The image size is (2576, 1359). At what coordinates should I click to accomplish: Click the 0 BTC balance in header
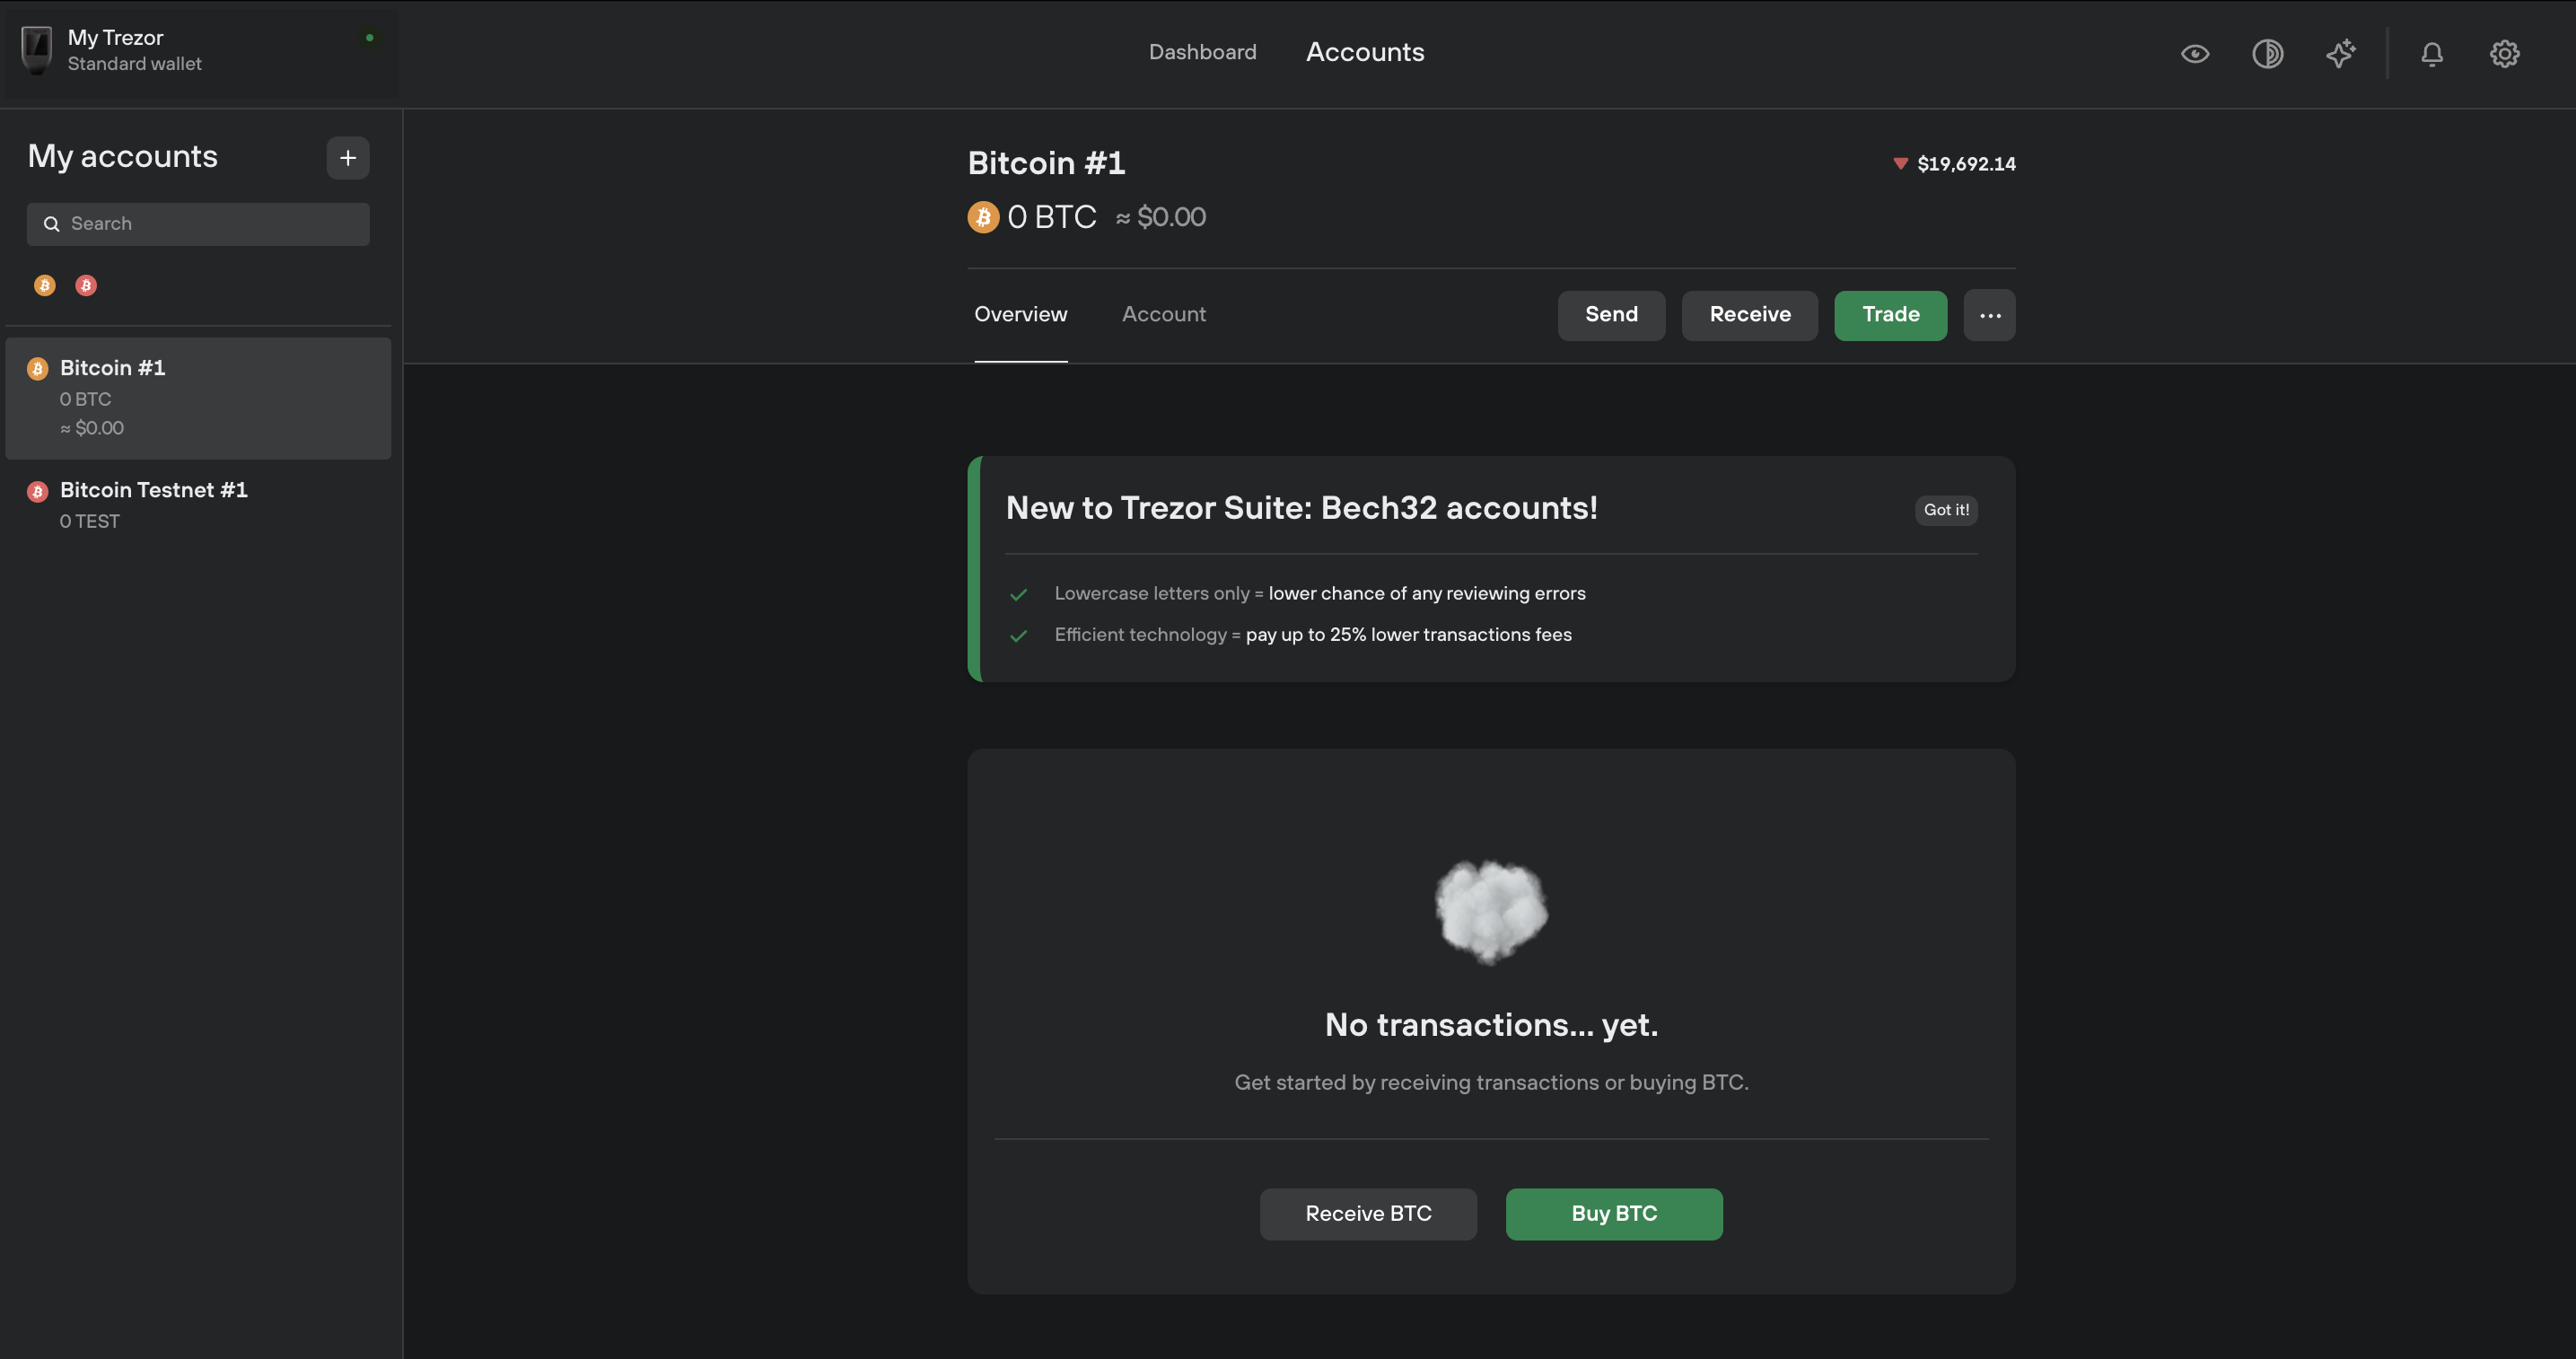coord(1051,217)
